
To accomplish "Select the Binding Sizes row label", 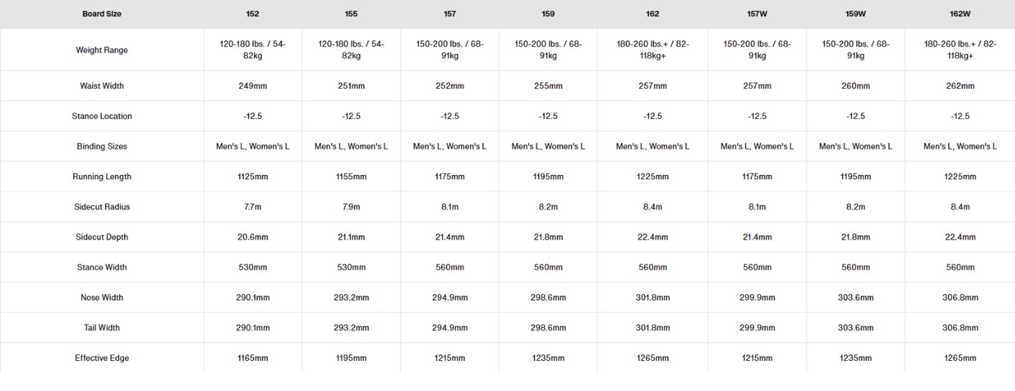I will click(x=101, y=146).
